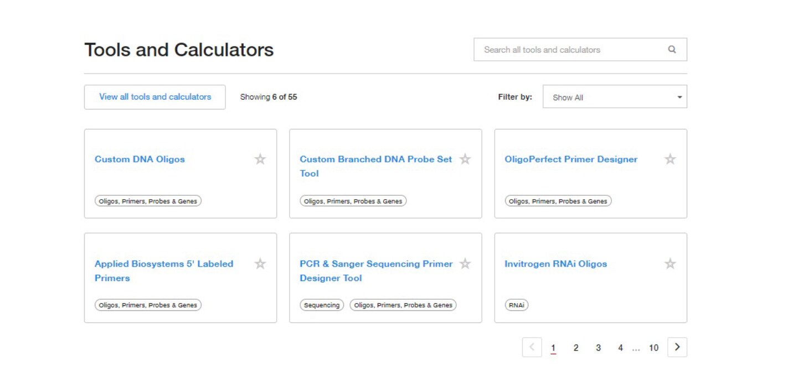Go to page 3
This screenshot has height=375, width=803.
coord(598,348)
